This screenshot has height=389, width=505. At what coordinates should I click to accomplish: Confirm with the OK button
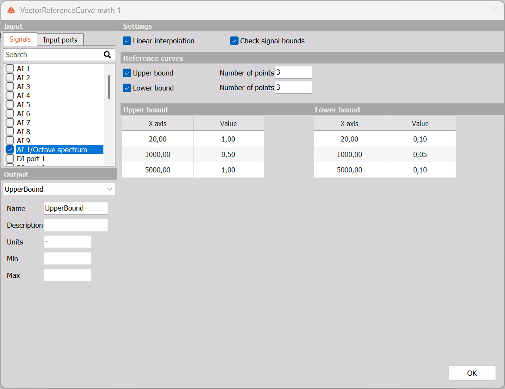click(x=472, y=373)
